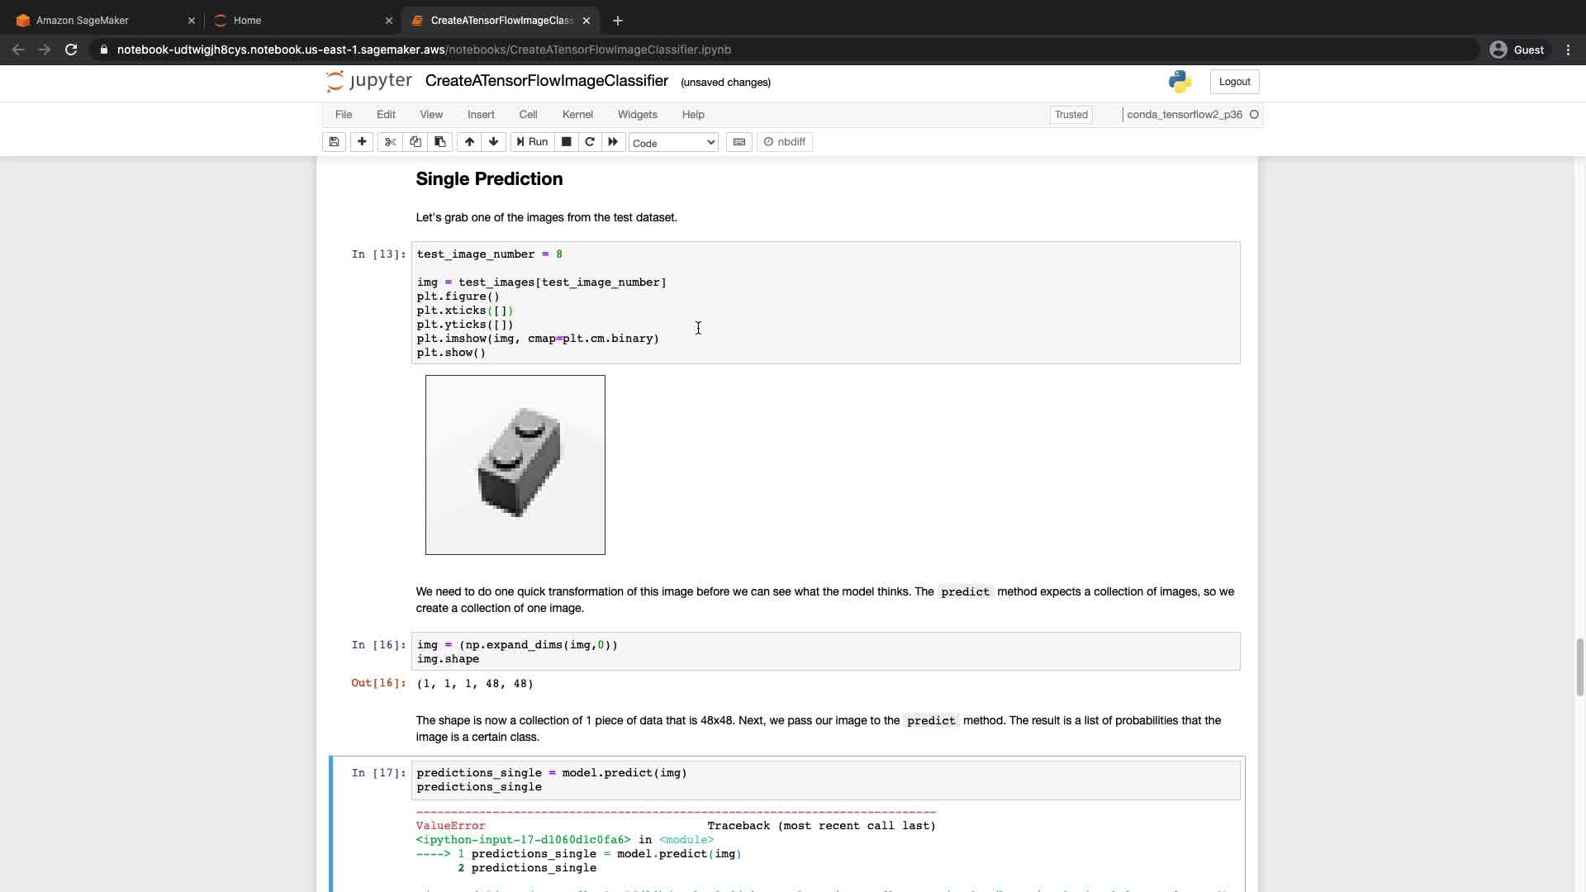The height and width of the screenshot is (892, 1586).
Task: Paste cells below icon
Action: click(x=440, y=142)
